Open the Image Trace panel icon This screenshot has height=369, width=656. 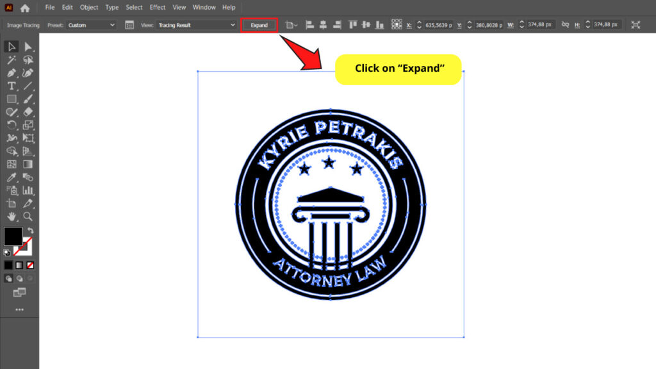coord(129,25)
